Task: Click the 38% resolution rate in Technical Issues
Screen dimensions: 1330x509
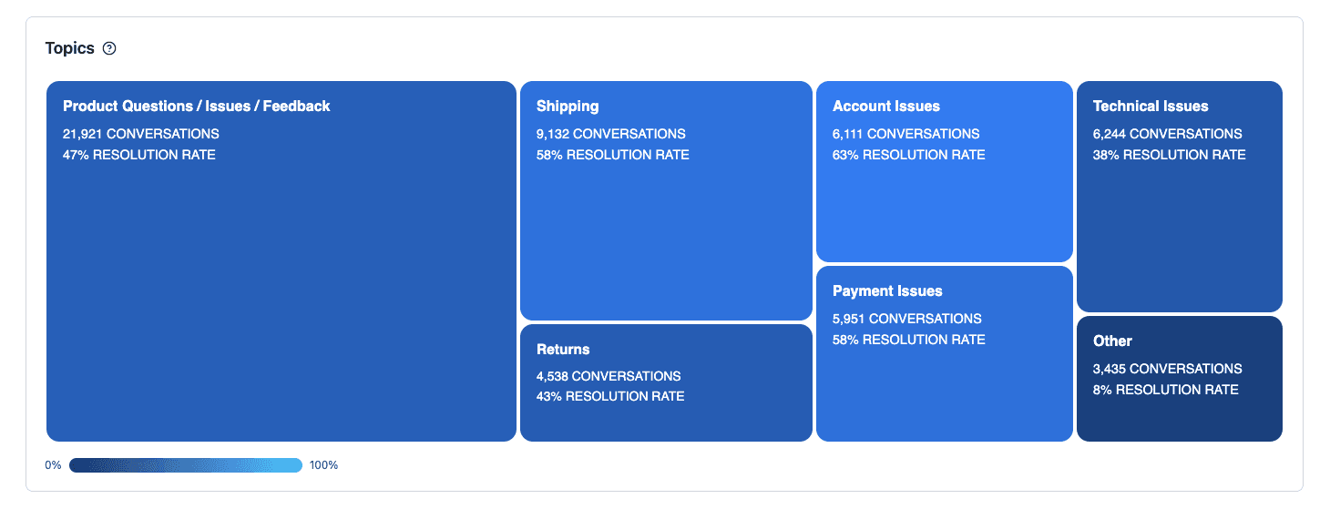Action: click(x=1169, y=155)
